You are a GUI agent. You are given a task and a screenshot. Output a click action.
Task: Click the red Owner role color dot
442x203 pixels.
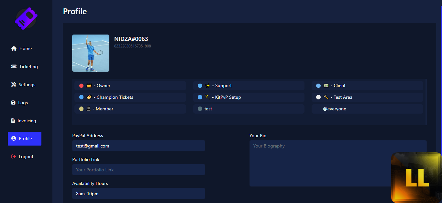pos(81,86)
